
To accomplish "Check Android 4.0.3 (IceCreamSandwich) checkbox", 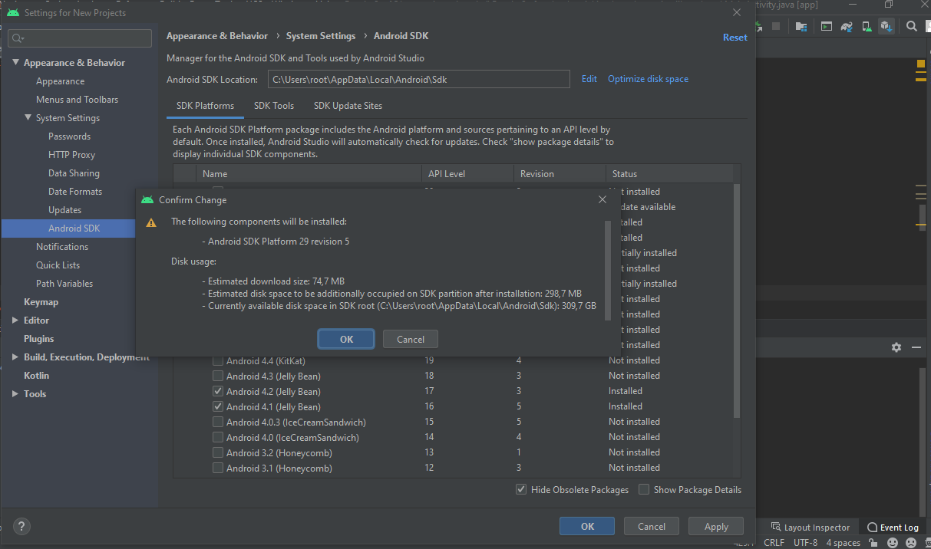I will pos(218,422).
